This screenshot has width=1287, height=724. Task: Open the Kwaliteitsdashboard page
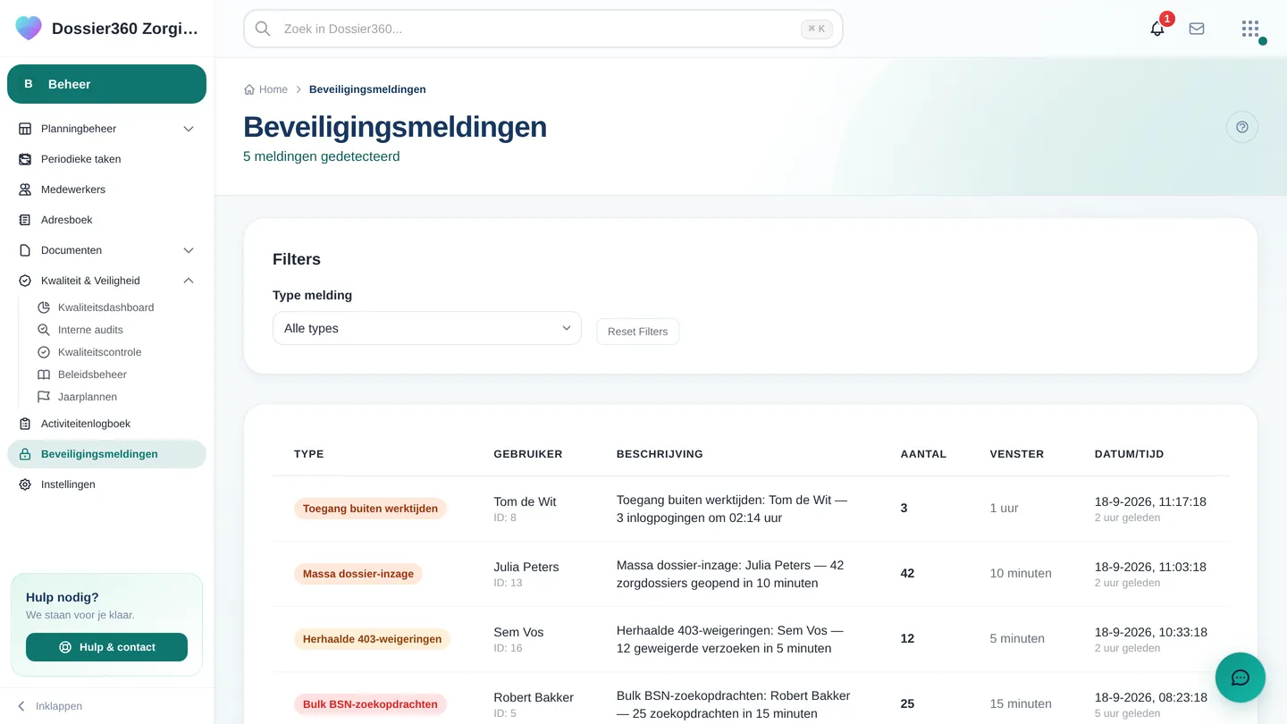[116, 307]
